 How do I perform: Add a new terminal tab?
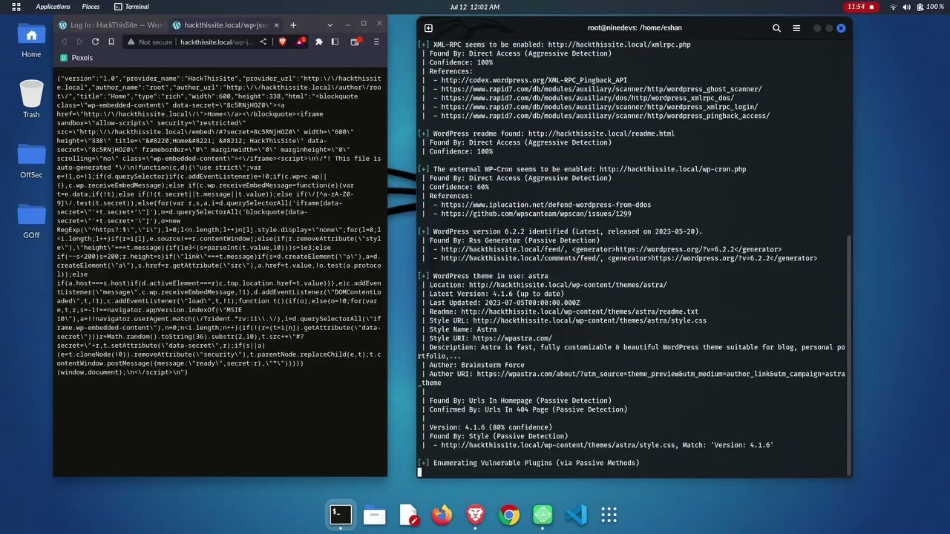coord(428,28)
